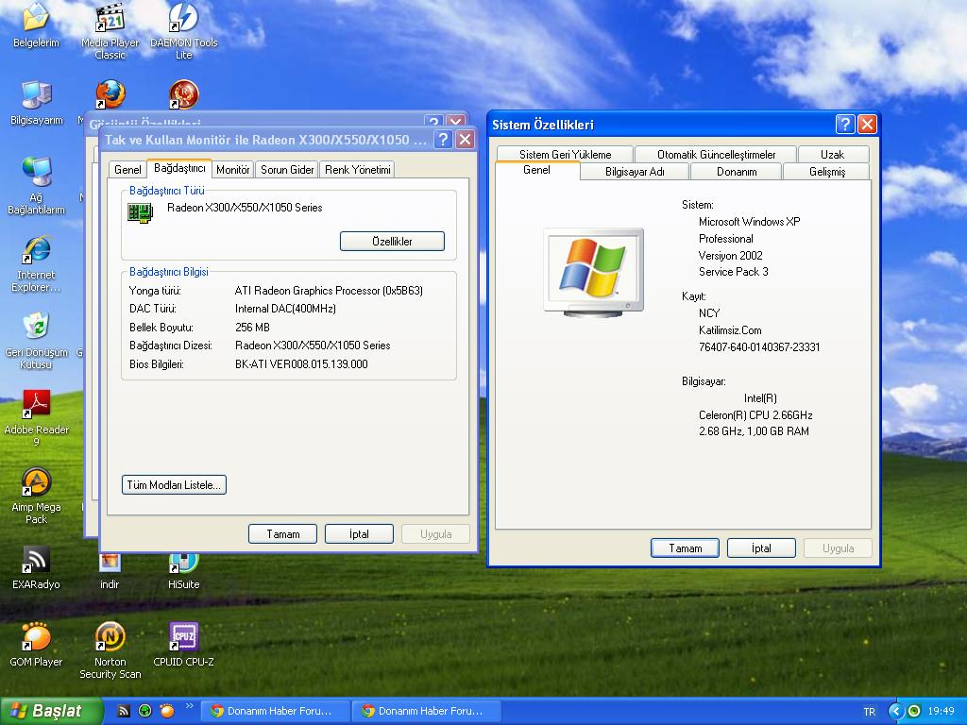
Task: Switch to Genel tab in adapter dialog
Action: click(127, 170)
